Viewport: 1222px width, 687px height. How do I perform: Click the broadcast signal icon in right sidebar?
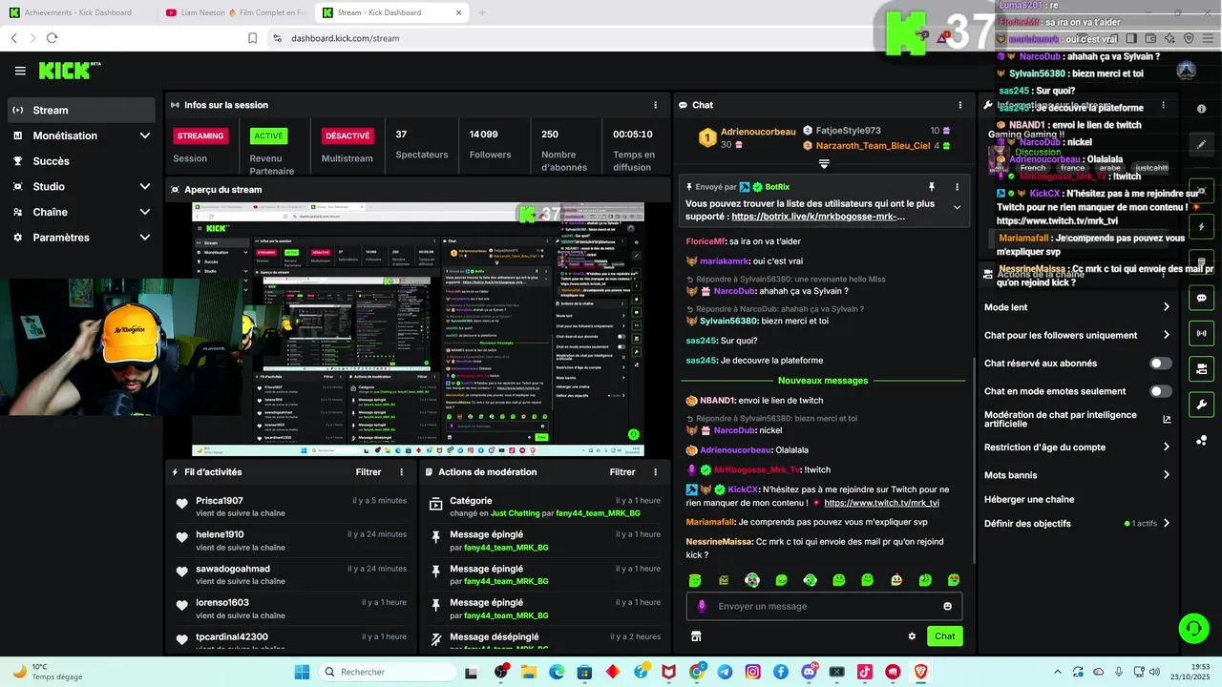pos(1201,333)
